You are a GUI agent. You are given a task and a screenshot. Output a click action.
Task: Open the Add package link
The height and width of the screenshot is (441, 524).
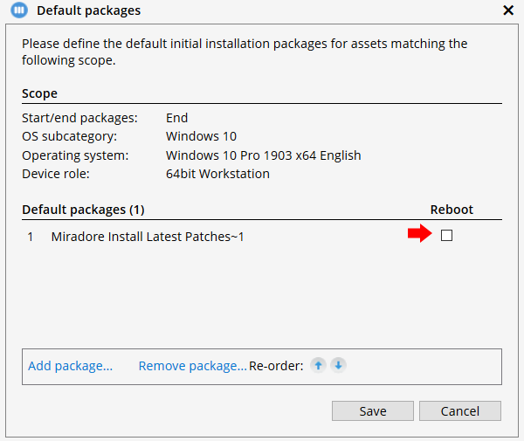tap(70, 366)
